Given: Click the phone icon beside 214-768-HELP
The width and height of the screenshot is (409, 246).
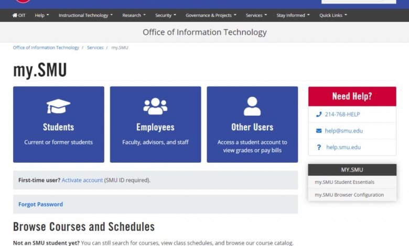Looking at the screenshot, I should pyautogui.click(x=318, y=114).
